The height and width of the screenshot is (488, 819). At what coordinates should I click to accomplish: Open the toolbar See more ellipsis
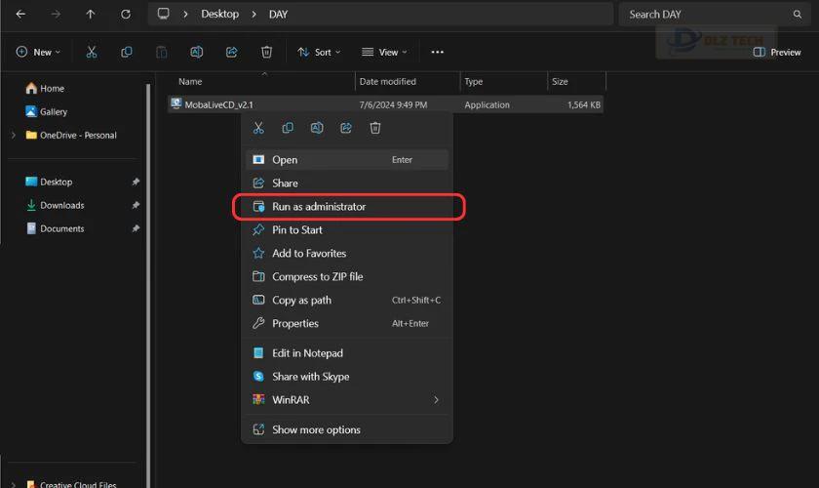[437, 52]
